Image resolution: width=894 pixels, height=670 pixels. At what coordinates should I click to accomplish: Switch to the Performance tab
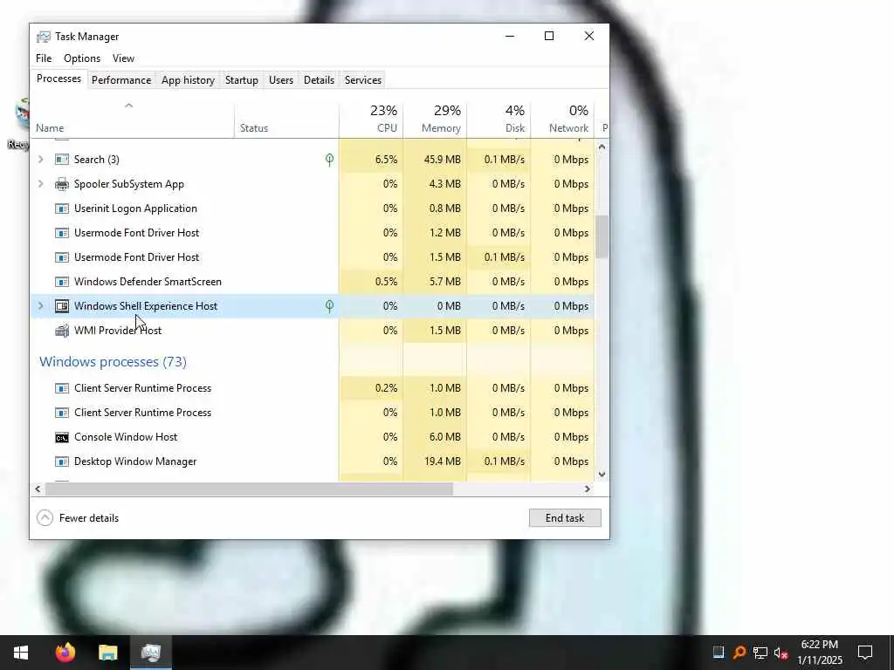(x=121, y=80)
